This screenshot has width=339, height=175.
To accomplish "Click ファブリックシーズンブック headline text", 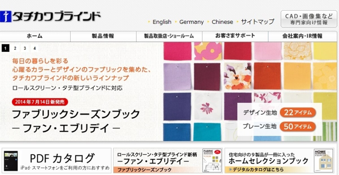I will pyautogui.click(x=76, y=114).
